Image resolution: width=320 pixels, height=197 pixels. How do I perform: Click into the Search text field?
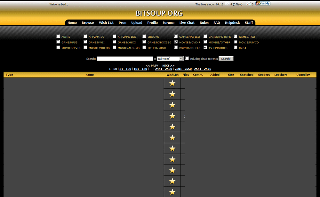click(x=125, y=59)
